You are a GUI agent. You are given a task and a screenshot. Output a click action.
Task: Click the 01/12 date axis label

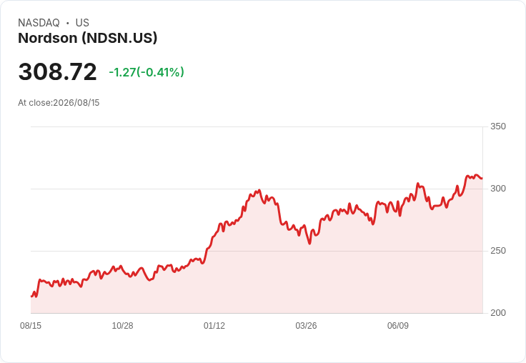214,326
